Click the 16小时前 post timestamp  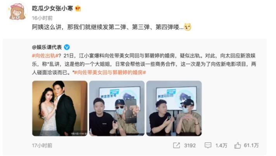click(x=42, y=18)
